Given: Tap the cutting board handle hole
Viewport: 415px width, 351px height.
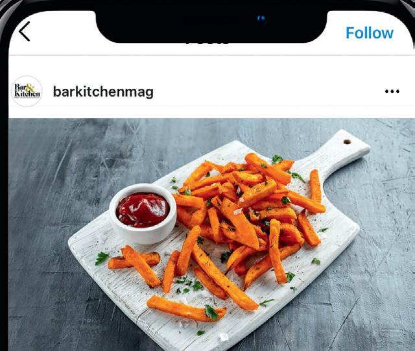Looking at the screenshot, I should pos(347,142).
